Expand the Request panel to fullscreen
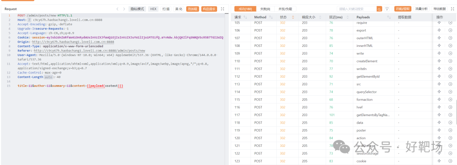Image resolution: width=457 pixels, height=165 pixels. click(223, 9)
